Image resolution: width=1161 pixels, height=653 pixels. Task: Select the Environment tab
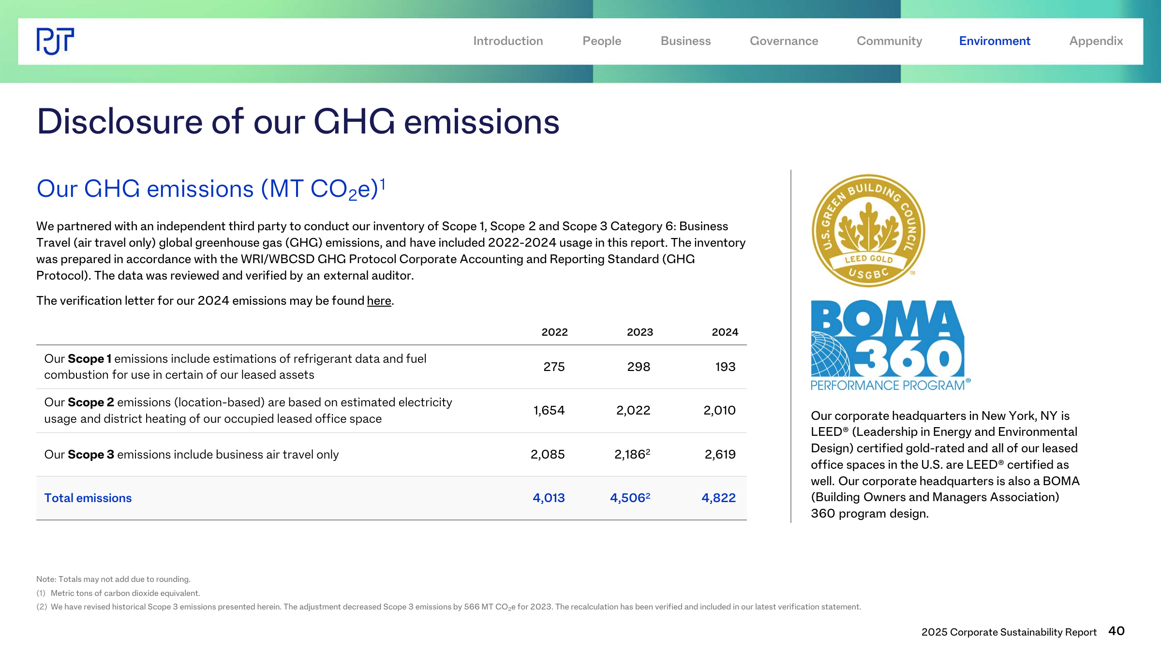coord(995,41)
